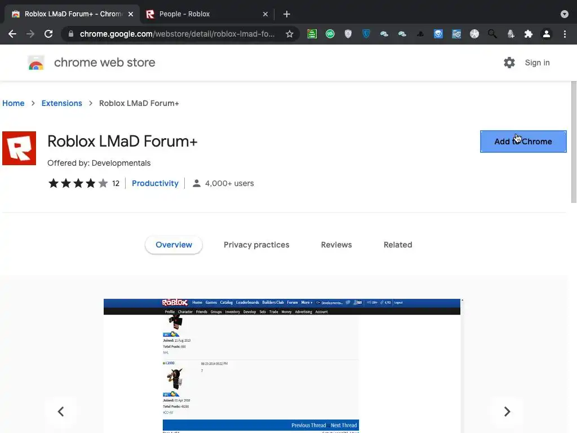Open a new tab with plus button
Viewport: 577px width, 433px height.
pos(287,14)
